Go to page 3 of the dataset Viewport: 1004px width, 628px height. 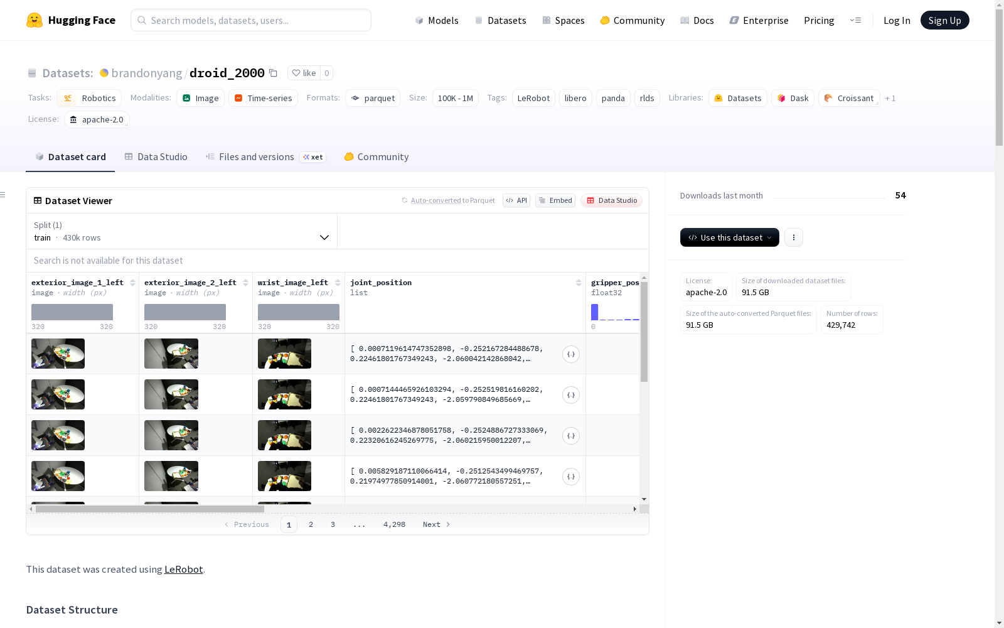click(x=333, y=524)
